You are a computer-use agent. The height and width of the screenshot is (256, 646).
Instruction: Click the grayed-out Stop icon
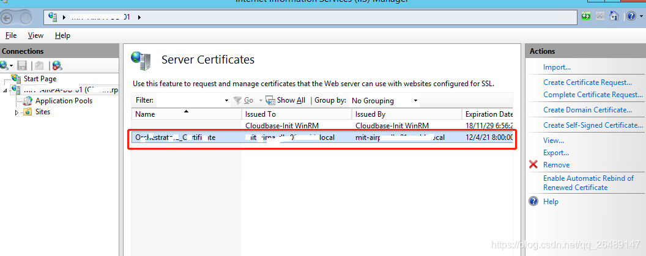[600, 16]
